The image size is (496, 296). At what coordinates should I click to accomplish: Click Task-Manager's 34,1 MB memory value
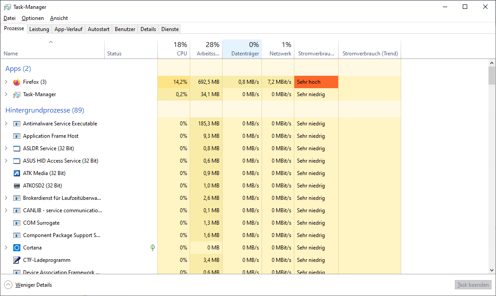click(x=210, y=94)
